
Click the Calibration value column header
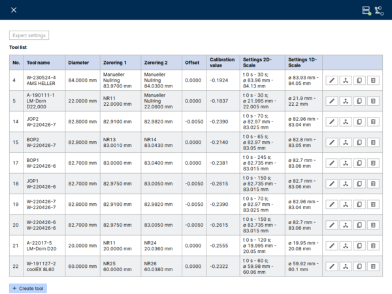(x=223, y=63)
